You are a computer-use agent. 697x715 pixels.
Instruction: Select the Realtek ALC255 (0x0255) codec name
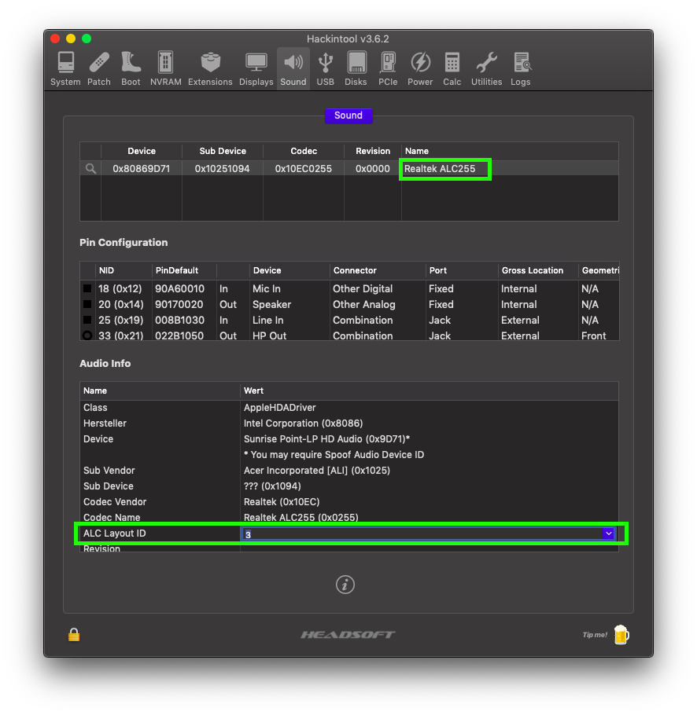click(301, 518)
